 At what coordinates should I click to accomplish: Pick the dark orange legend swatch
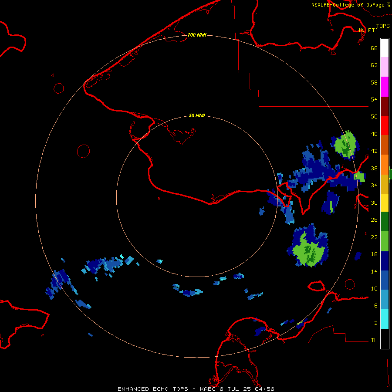[385, 145]
